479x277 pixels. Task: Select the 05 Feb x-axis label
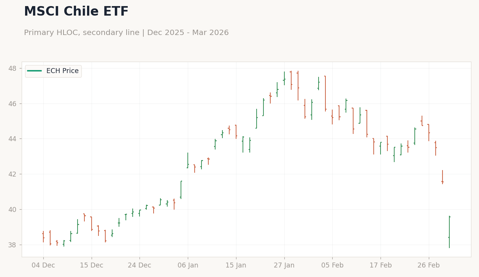click(332, 265)
